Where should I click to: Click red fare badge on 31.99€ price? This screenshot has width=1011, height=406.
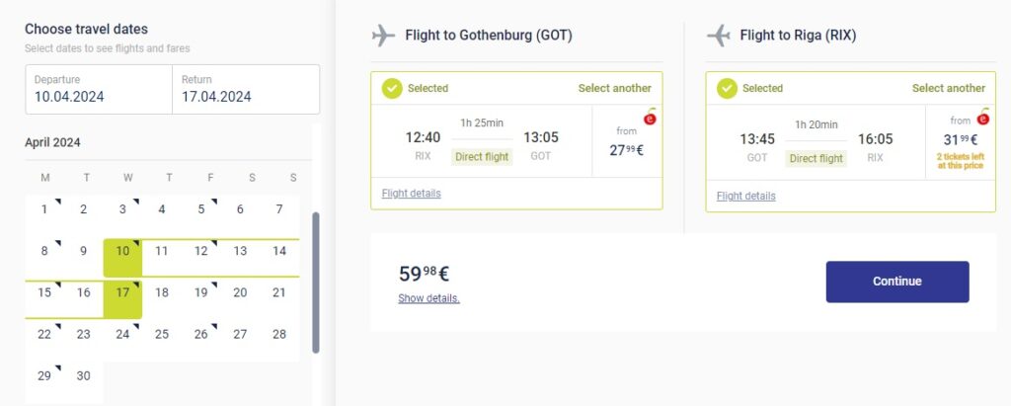click(x=982, y=120)
